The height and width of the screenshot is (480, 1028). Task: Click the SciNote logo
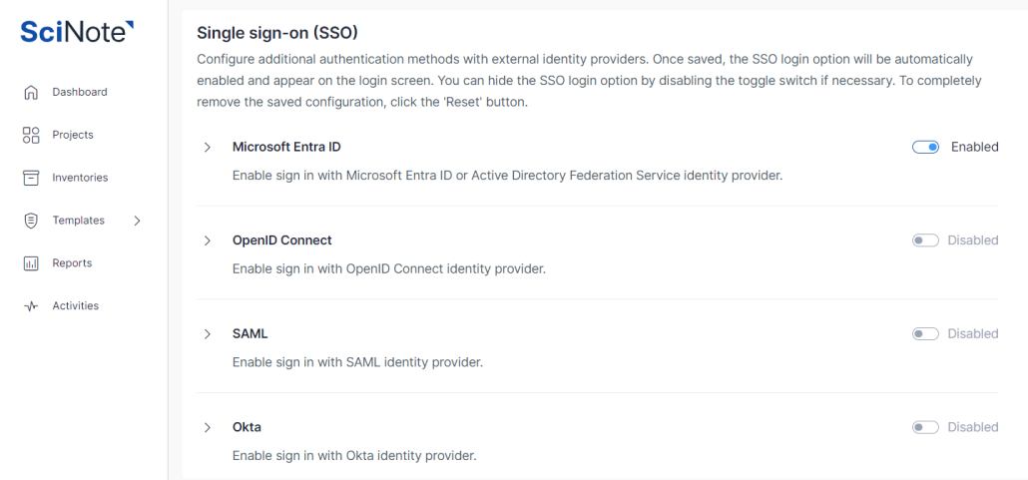pos(77,32)
